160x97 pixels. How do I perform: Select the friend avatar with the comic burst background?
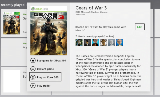pos(103,43)
